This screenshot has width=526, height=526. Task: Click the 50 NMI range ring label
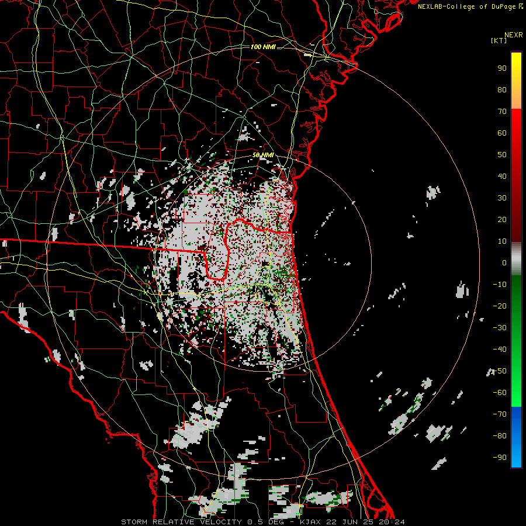tap(263, 155)
